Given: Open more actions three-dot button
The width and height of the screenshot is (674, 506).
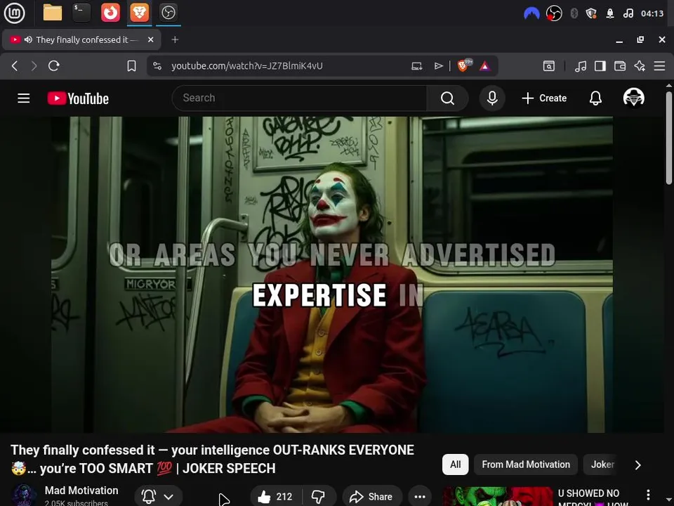Looking at the screenshot, I should pos(420,497).
